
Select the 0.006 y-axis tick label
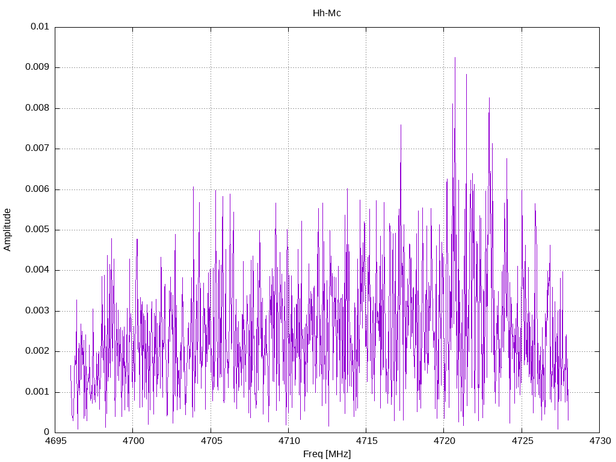(x=37, y=189)
